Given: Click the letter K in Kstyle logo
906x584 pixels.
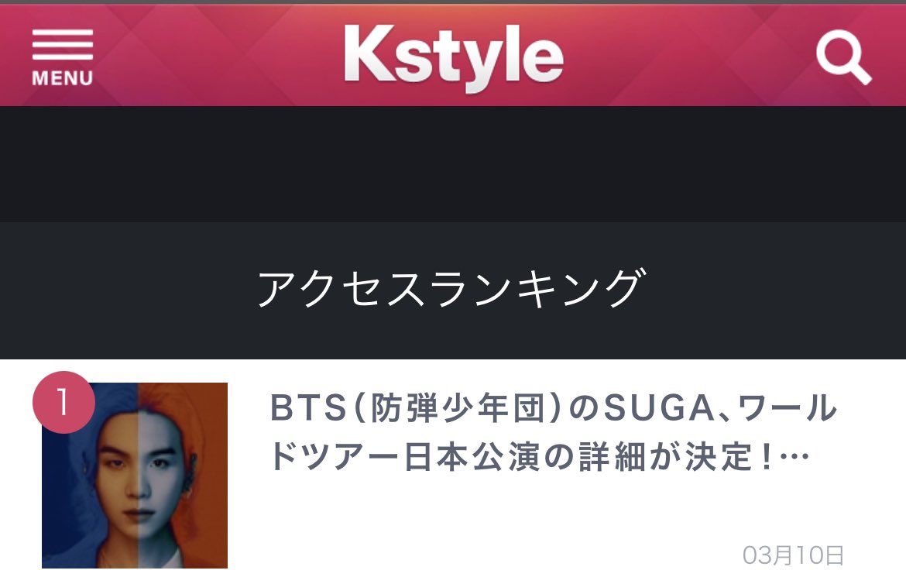Looking at the screenshot, I should (x=368, y=53).
